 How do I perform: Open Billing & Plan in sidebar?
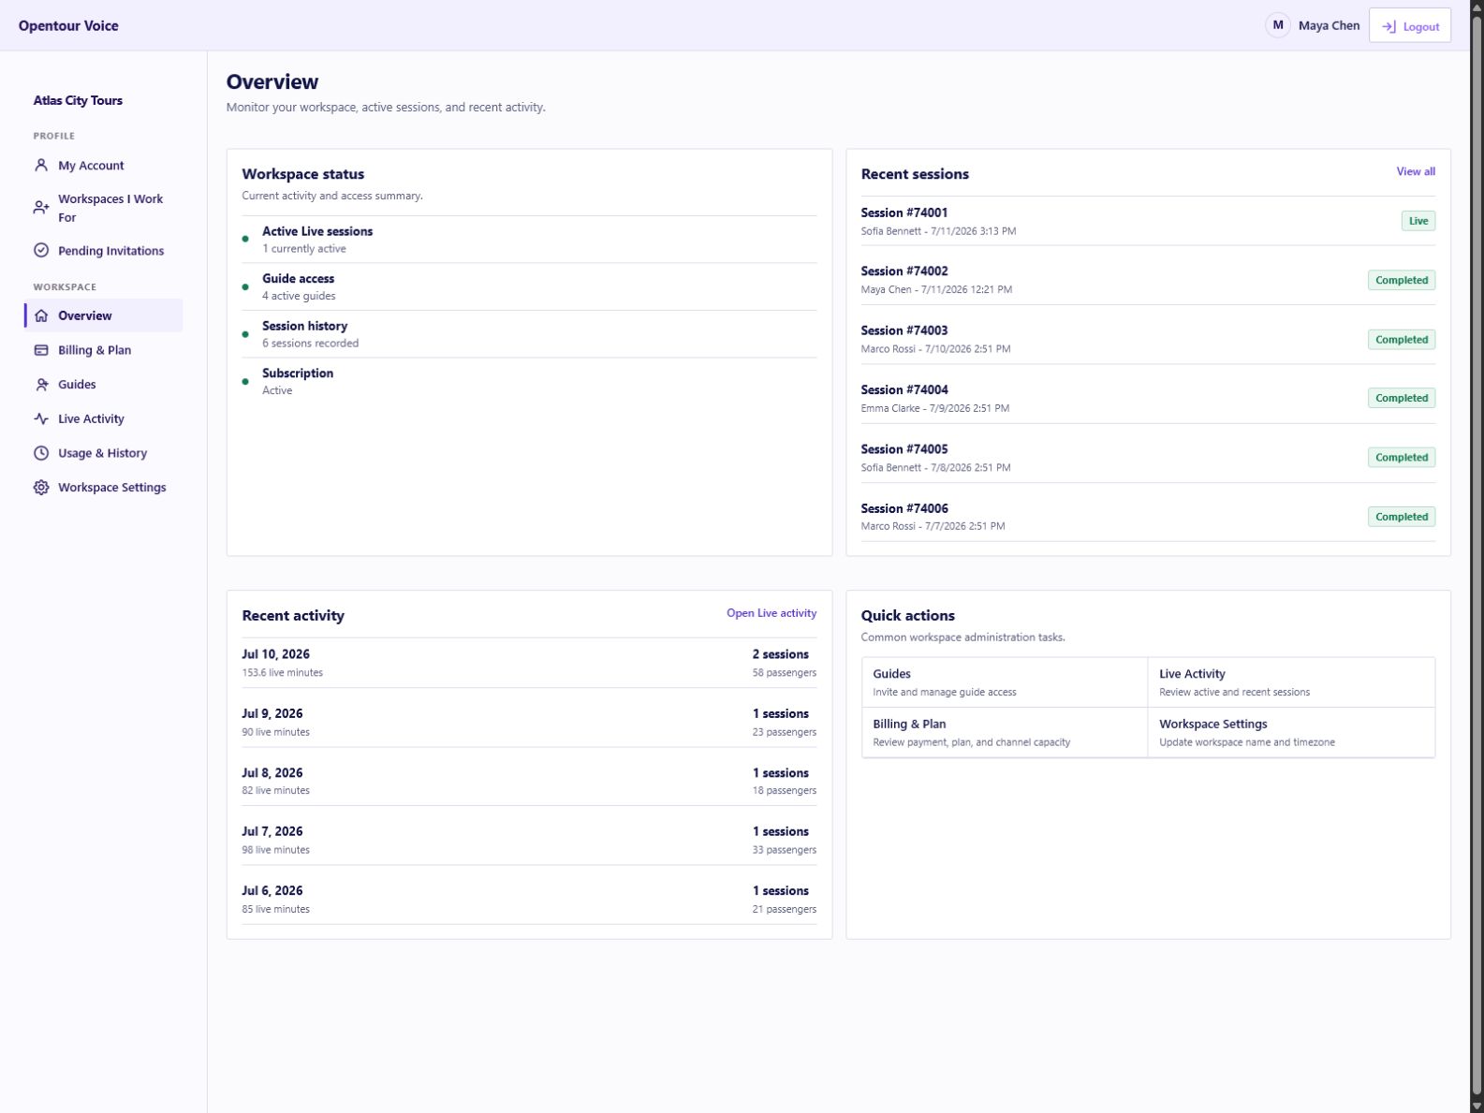[x=104, y=350]
